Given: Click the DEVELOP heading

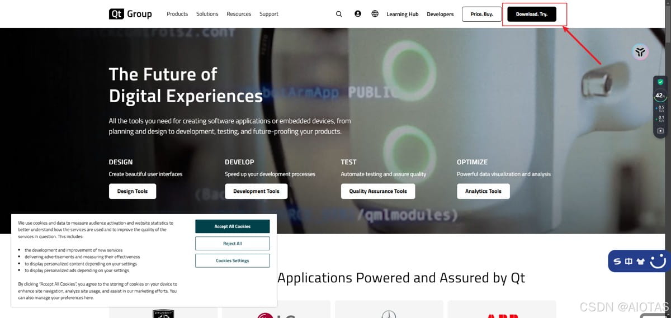Looking at the screenshot, I should [x=239, y=162].
